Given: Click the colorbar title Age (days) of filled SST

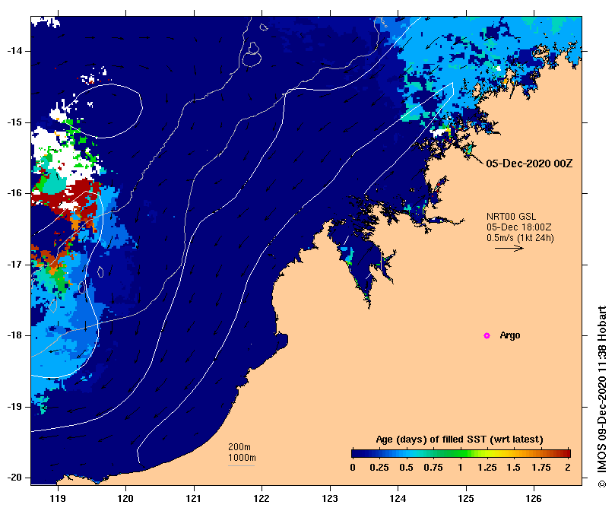Looking at the screenshot, I should (459, 440).
